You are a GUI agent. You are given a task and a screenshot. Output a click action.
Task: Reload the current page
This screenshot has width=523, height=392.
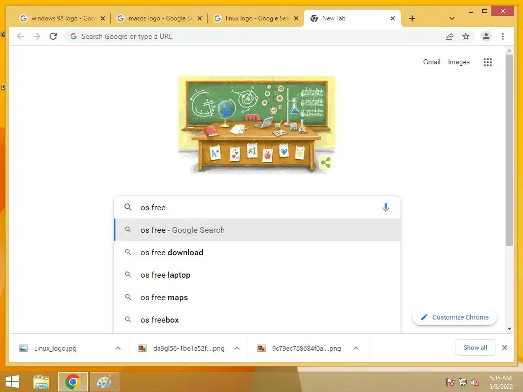[53, 36]
